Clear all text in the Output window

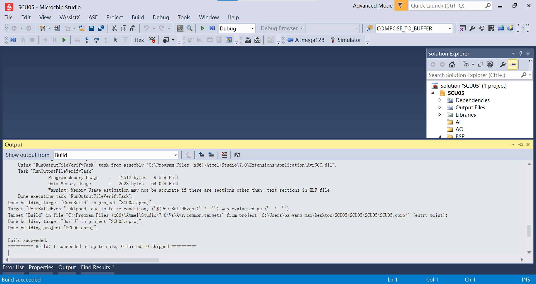(224, 155)
